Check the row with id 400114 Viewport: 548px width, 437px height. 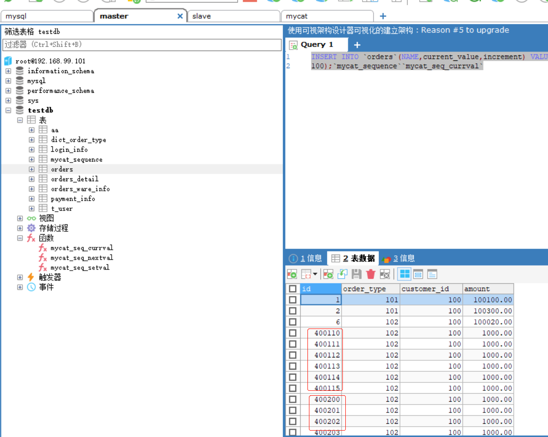click(x=293, y=378)
